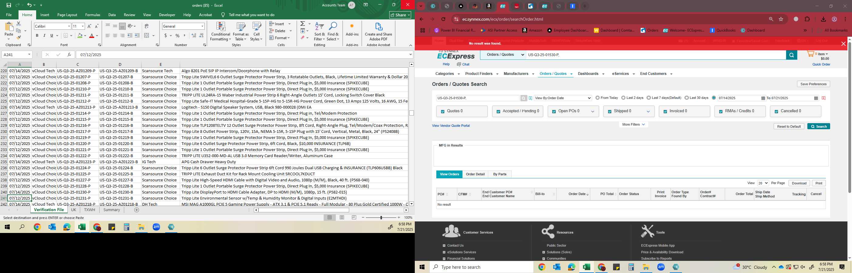Open results per page 20 dropdown
The height and width of the screenshot is (273, 852).
tap(763, 183)
